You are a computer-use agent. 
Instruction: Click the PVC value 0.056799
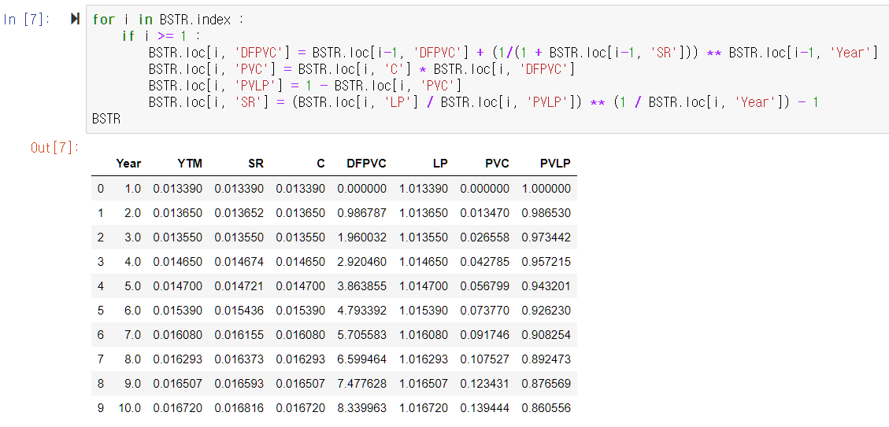click(x=485, y=286)
